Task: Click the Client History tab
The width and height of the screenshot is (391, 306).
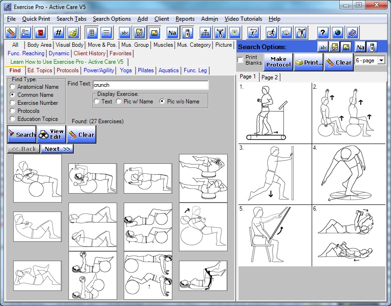Action: [90, 53]
